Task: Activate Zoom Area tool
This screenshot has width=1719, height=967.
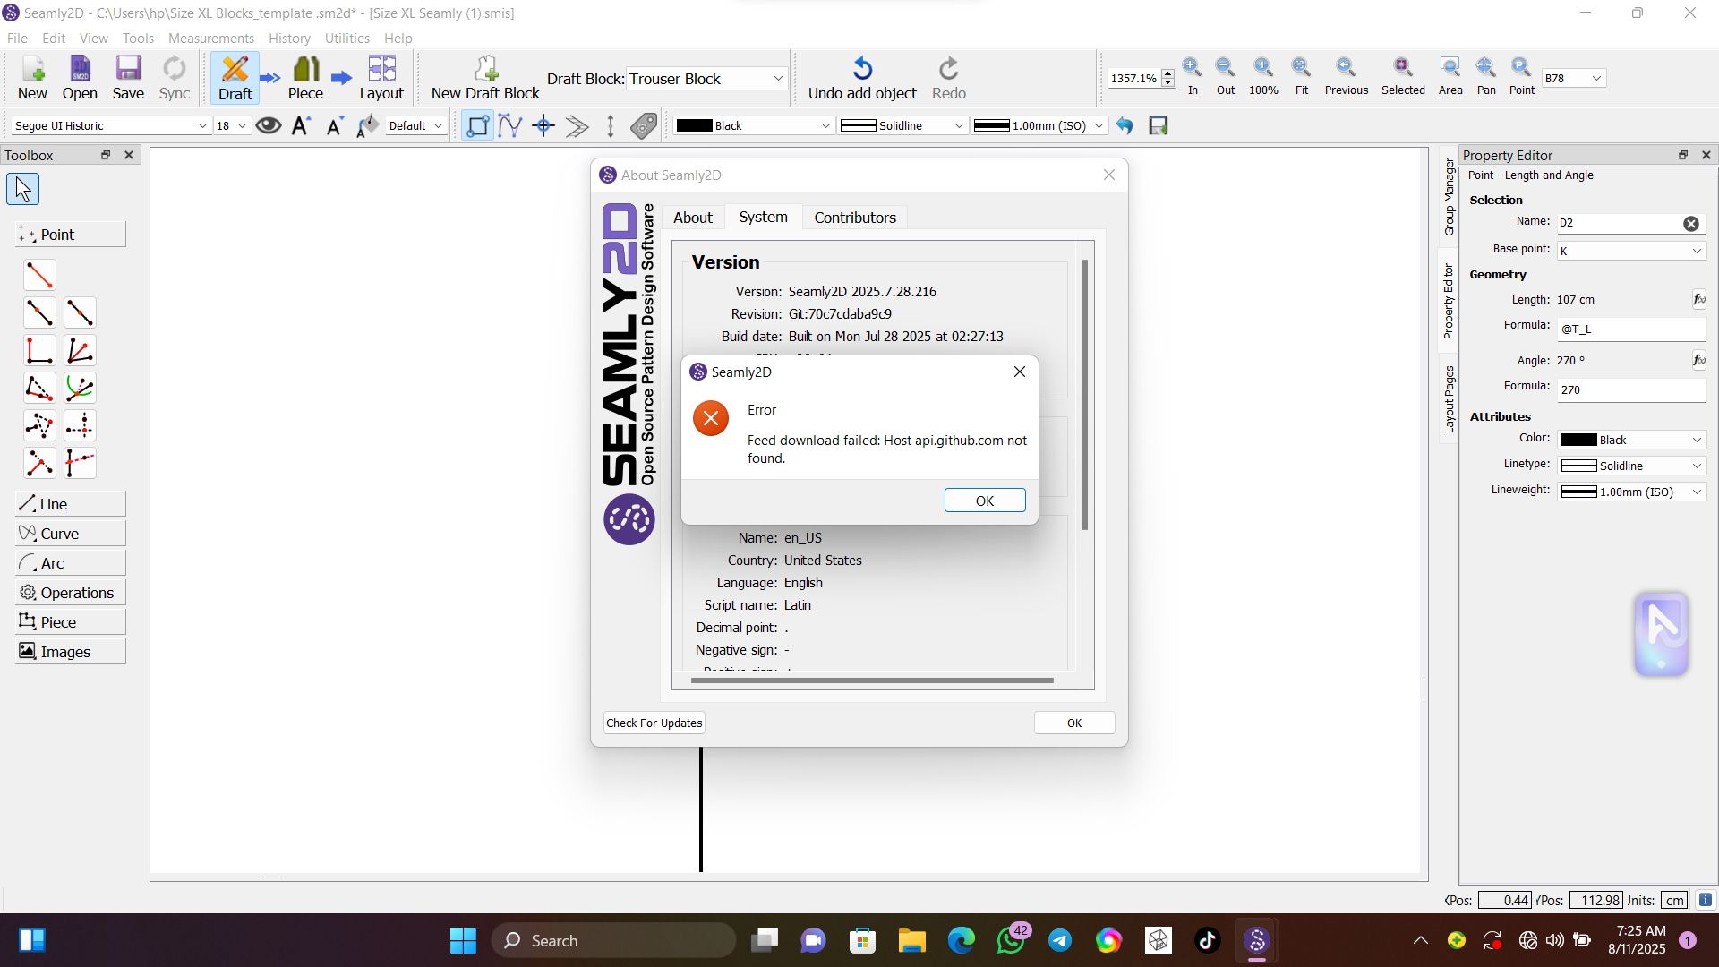Action: 1450,76
